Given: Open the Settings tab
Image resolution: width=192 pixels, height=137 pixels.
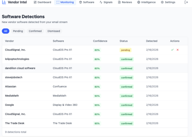Looking at the screenshot, I should [x=168, y=2].
